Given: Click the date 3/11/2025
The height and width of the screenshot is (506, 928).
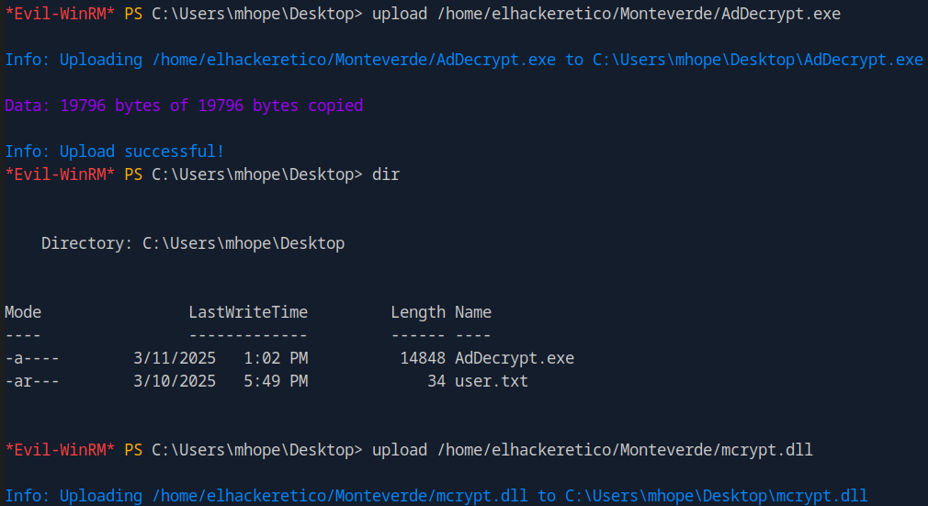Looking at the screenshot, I should point(175,358).
